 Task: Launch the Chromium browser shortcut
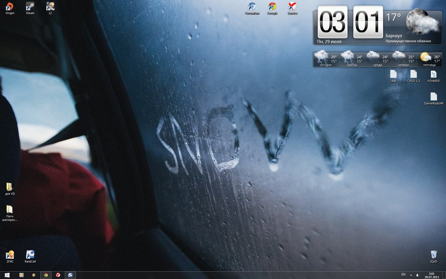click(x=252, y=8)
